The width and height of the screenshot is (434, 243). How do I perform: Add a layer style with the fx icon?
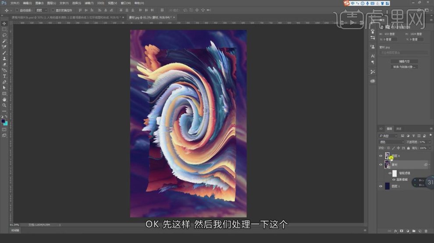tap(395, 231)
